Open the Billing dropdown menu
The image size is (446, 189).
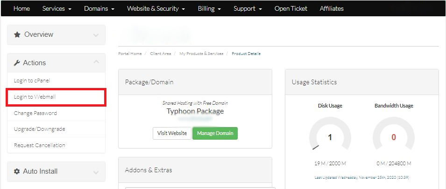209,8
